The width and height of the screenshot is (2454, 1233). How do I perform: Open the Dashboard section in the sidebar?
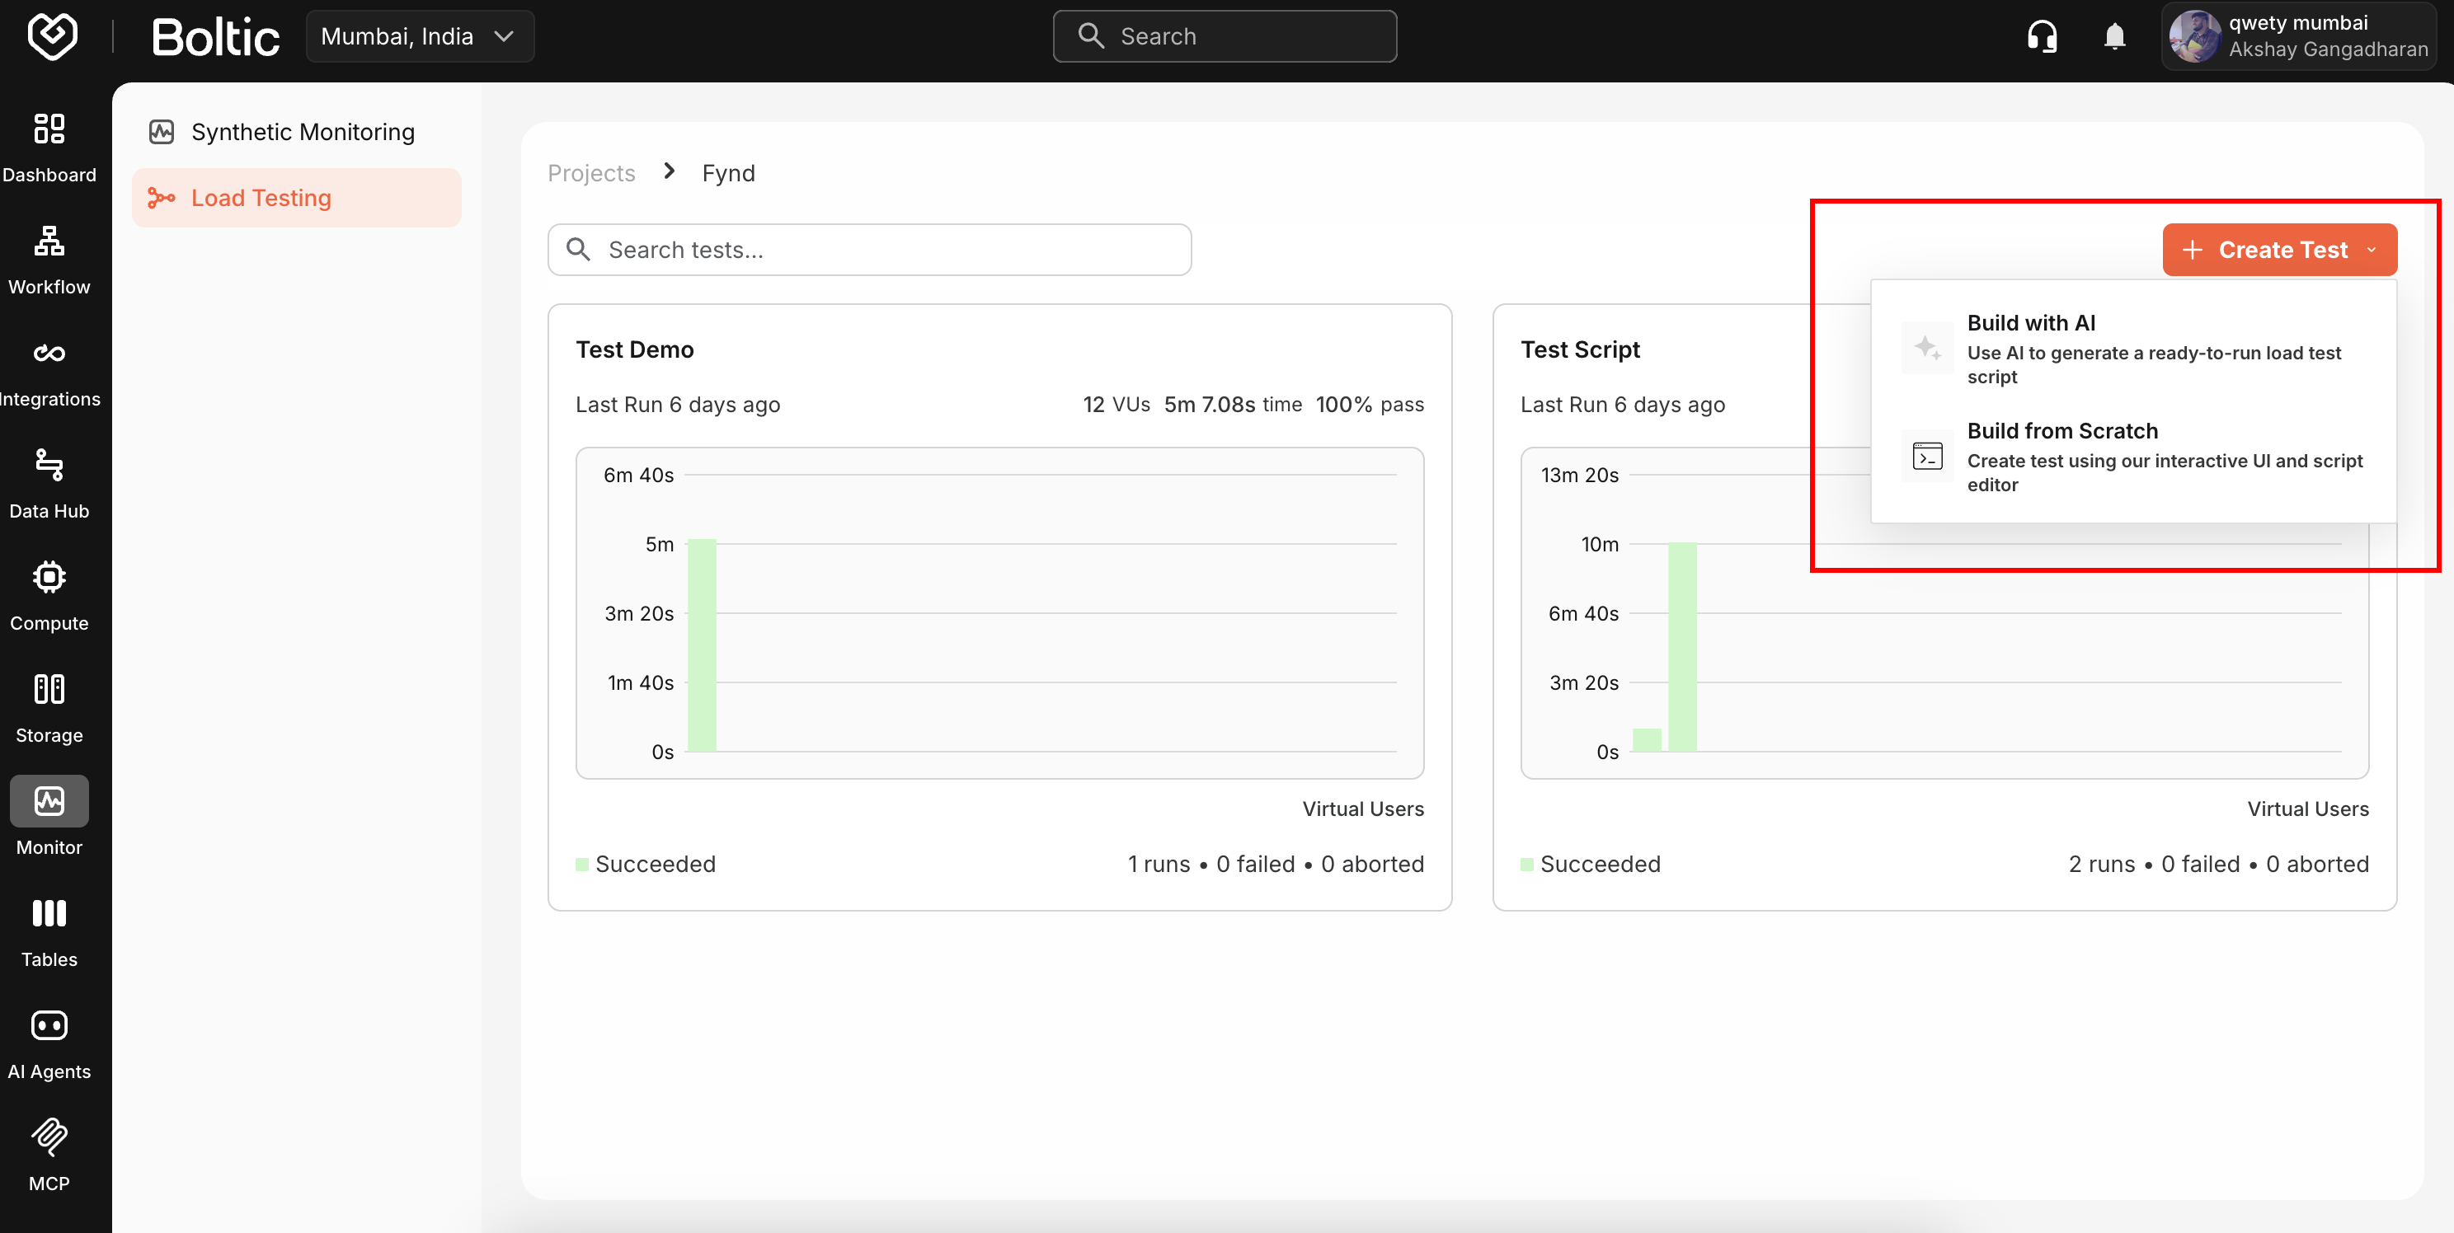(49, 146)
